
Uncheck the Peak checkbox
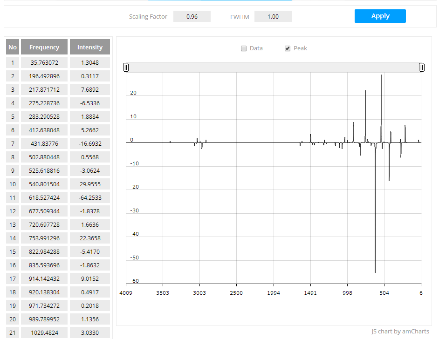coord(288,48)
